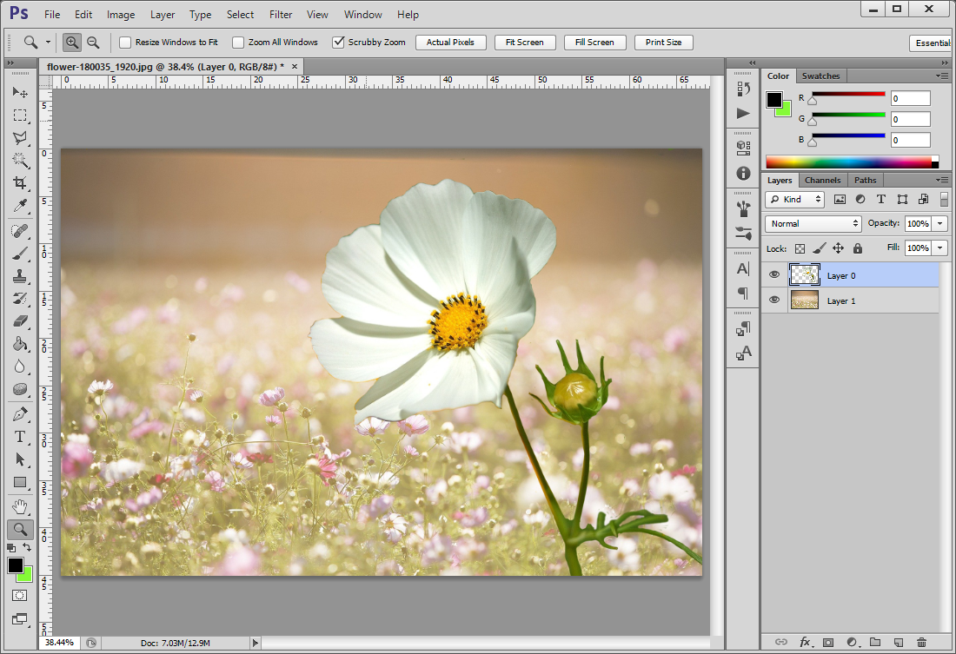The width and height of the screenshot is (956, 654).
Task: Switch to the Channels tab
Action: pos(822,180)
